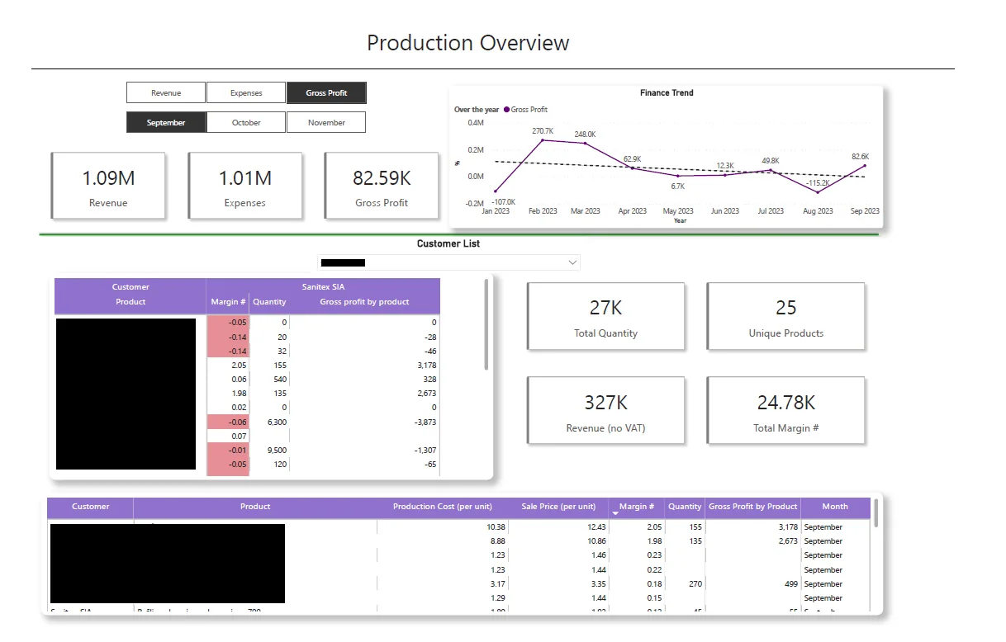
Task: Click the Finance Trend chart title
Action: point(667,93)
